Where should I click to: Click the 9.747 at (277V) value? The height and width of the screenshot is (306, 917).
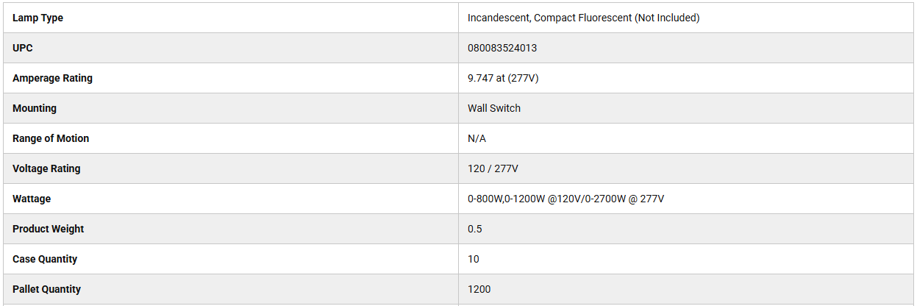(x=503, y=78)
